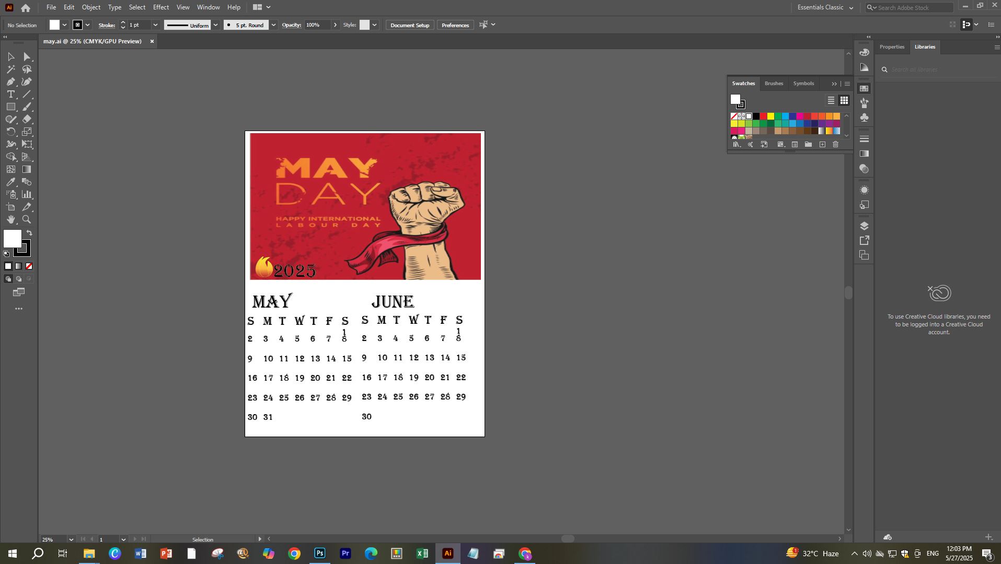1001x564 pixels.
Task: Click the Search Adobe Stock field
Action: coord(914,7)
